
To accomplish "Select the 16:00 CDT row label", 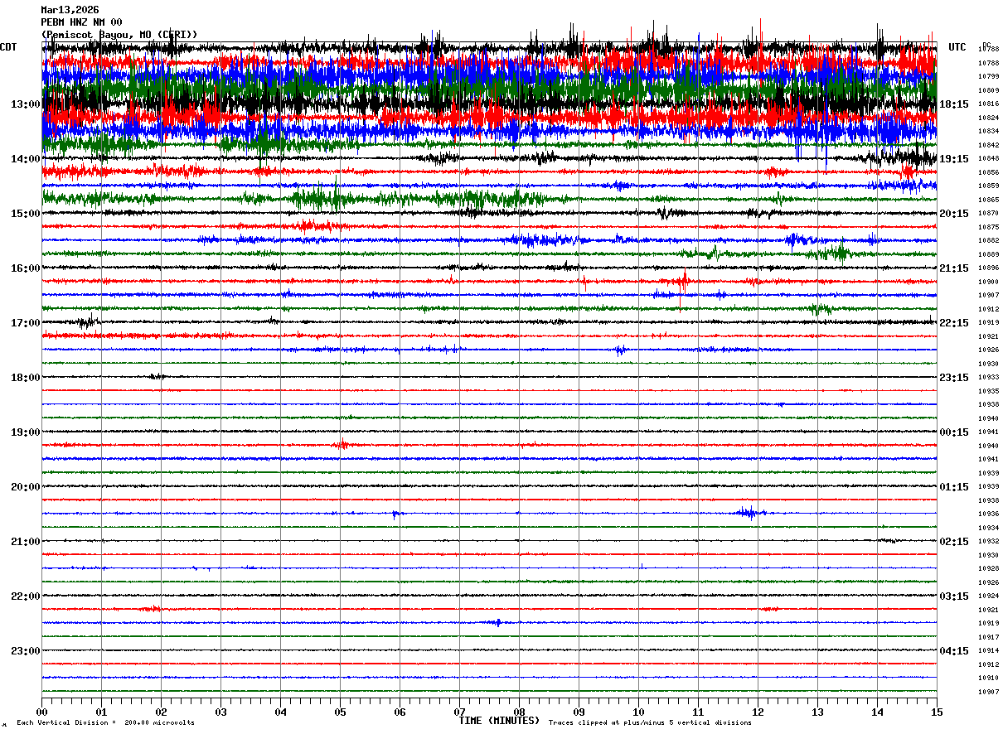I will click(x=26, y=268).
